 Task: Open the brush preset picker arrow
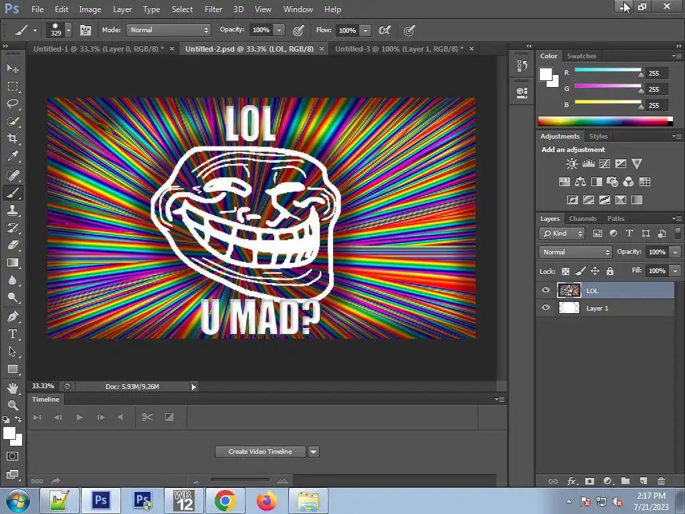pos(68,30)
